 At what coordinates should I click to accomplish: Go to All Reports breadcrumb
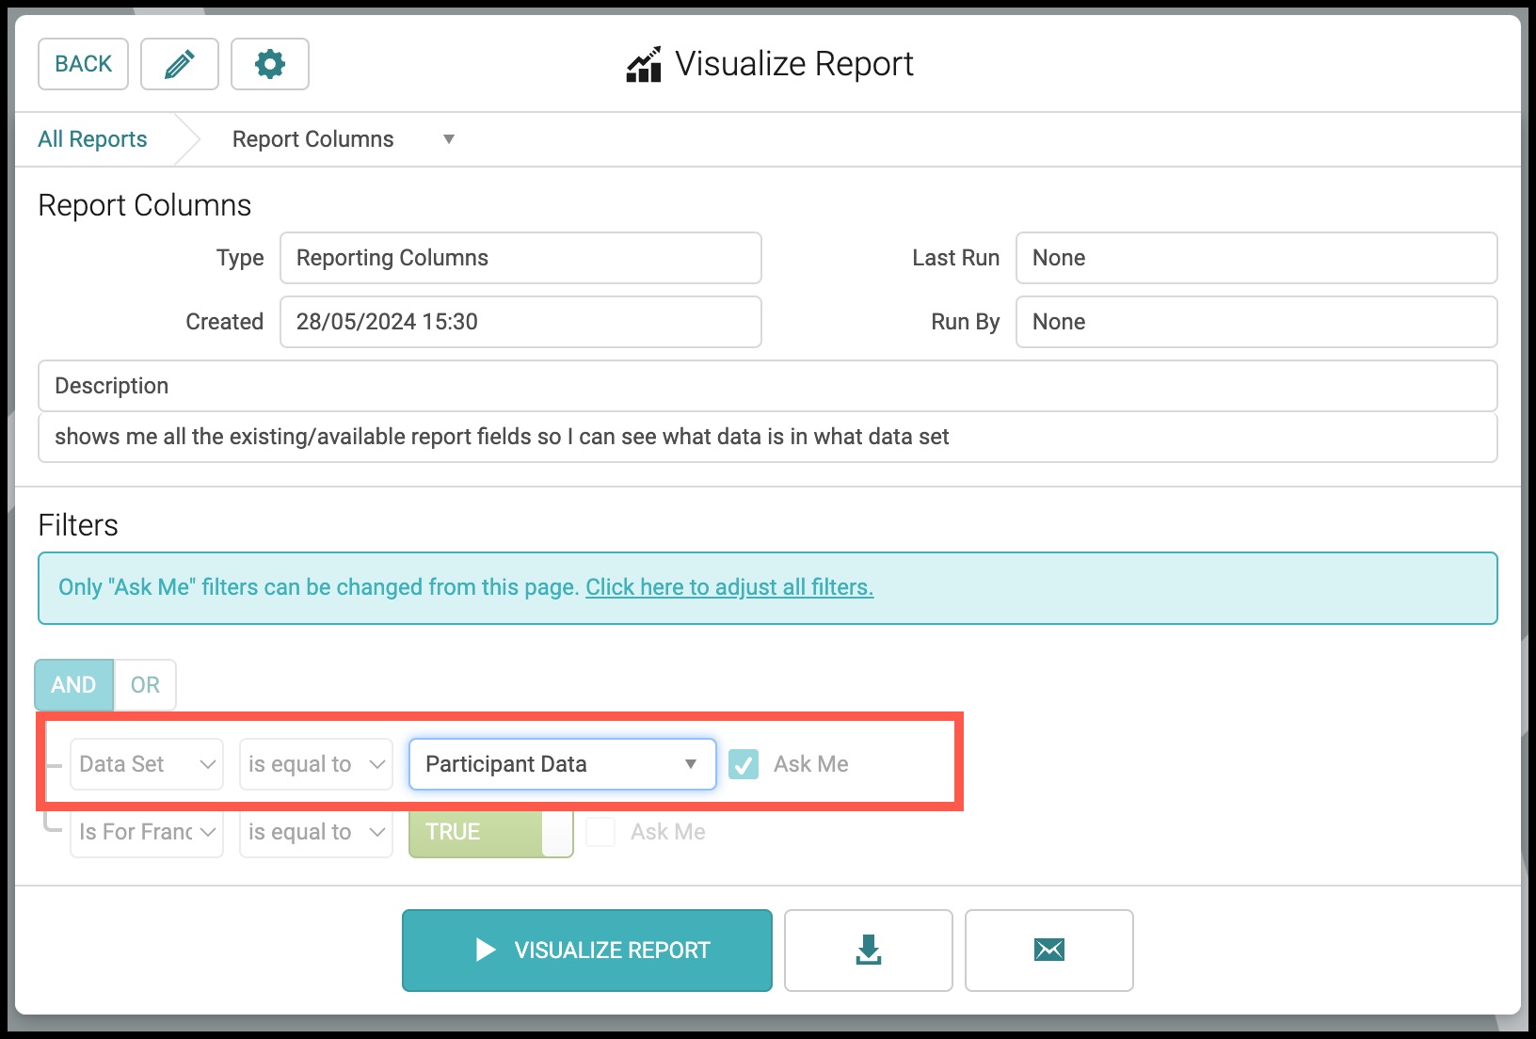[92, 139]
